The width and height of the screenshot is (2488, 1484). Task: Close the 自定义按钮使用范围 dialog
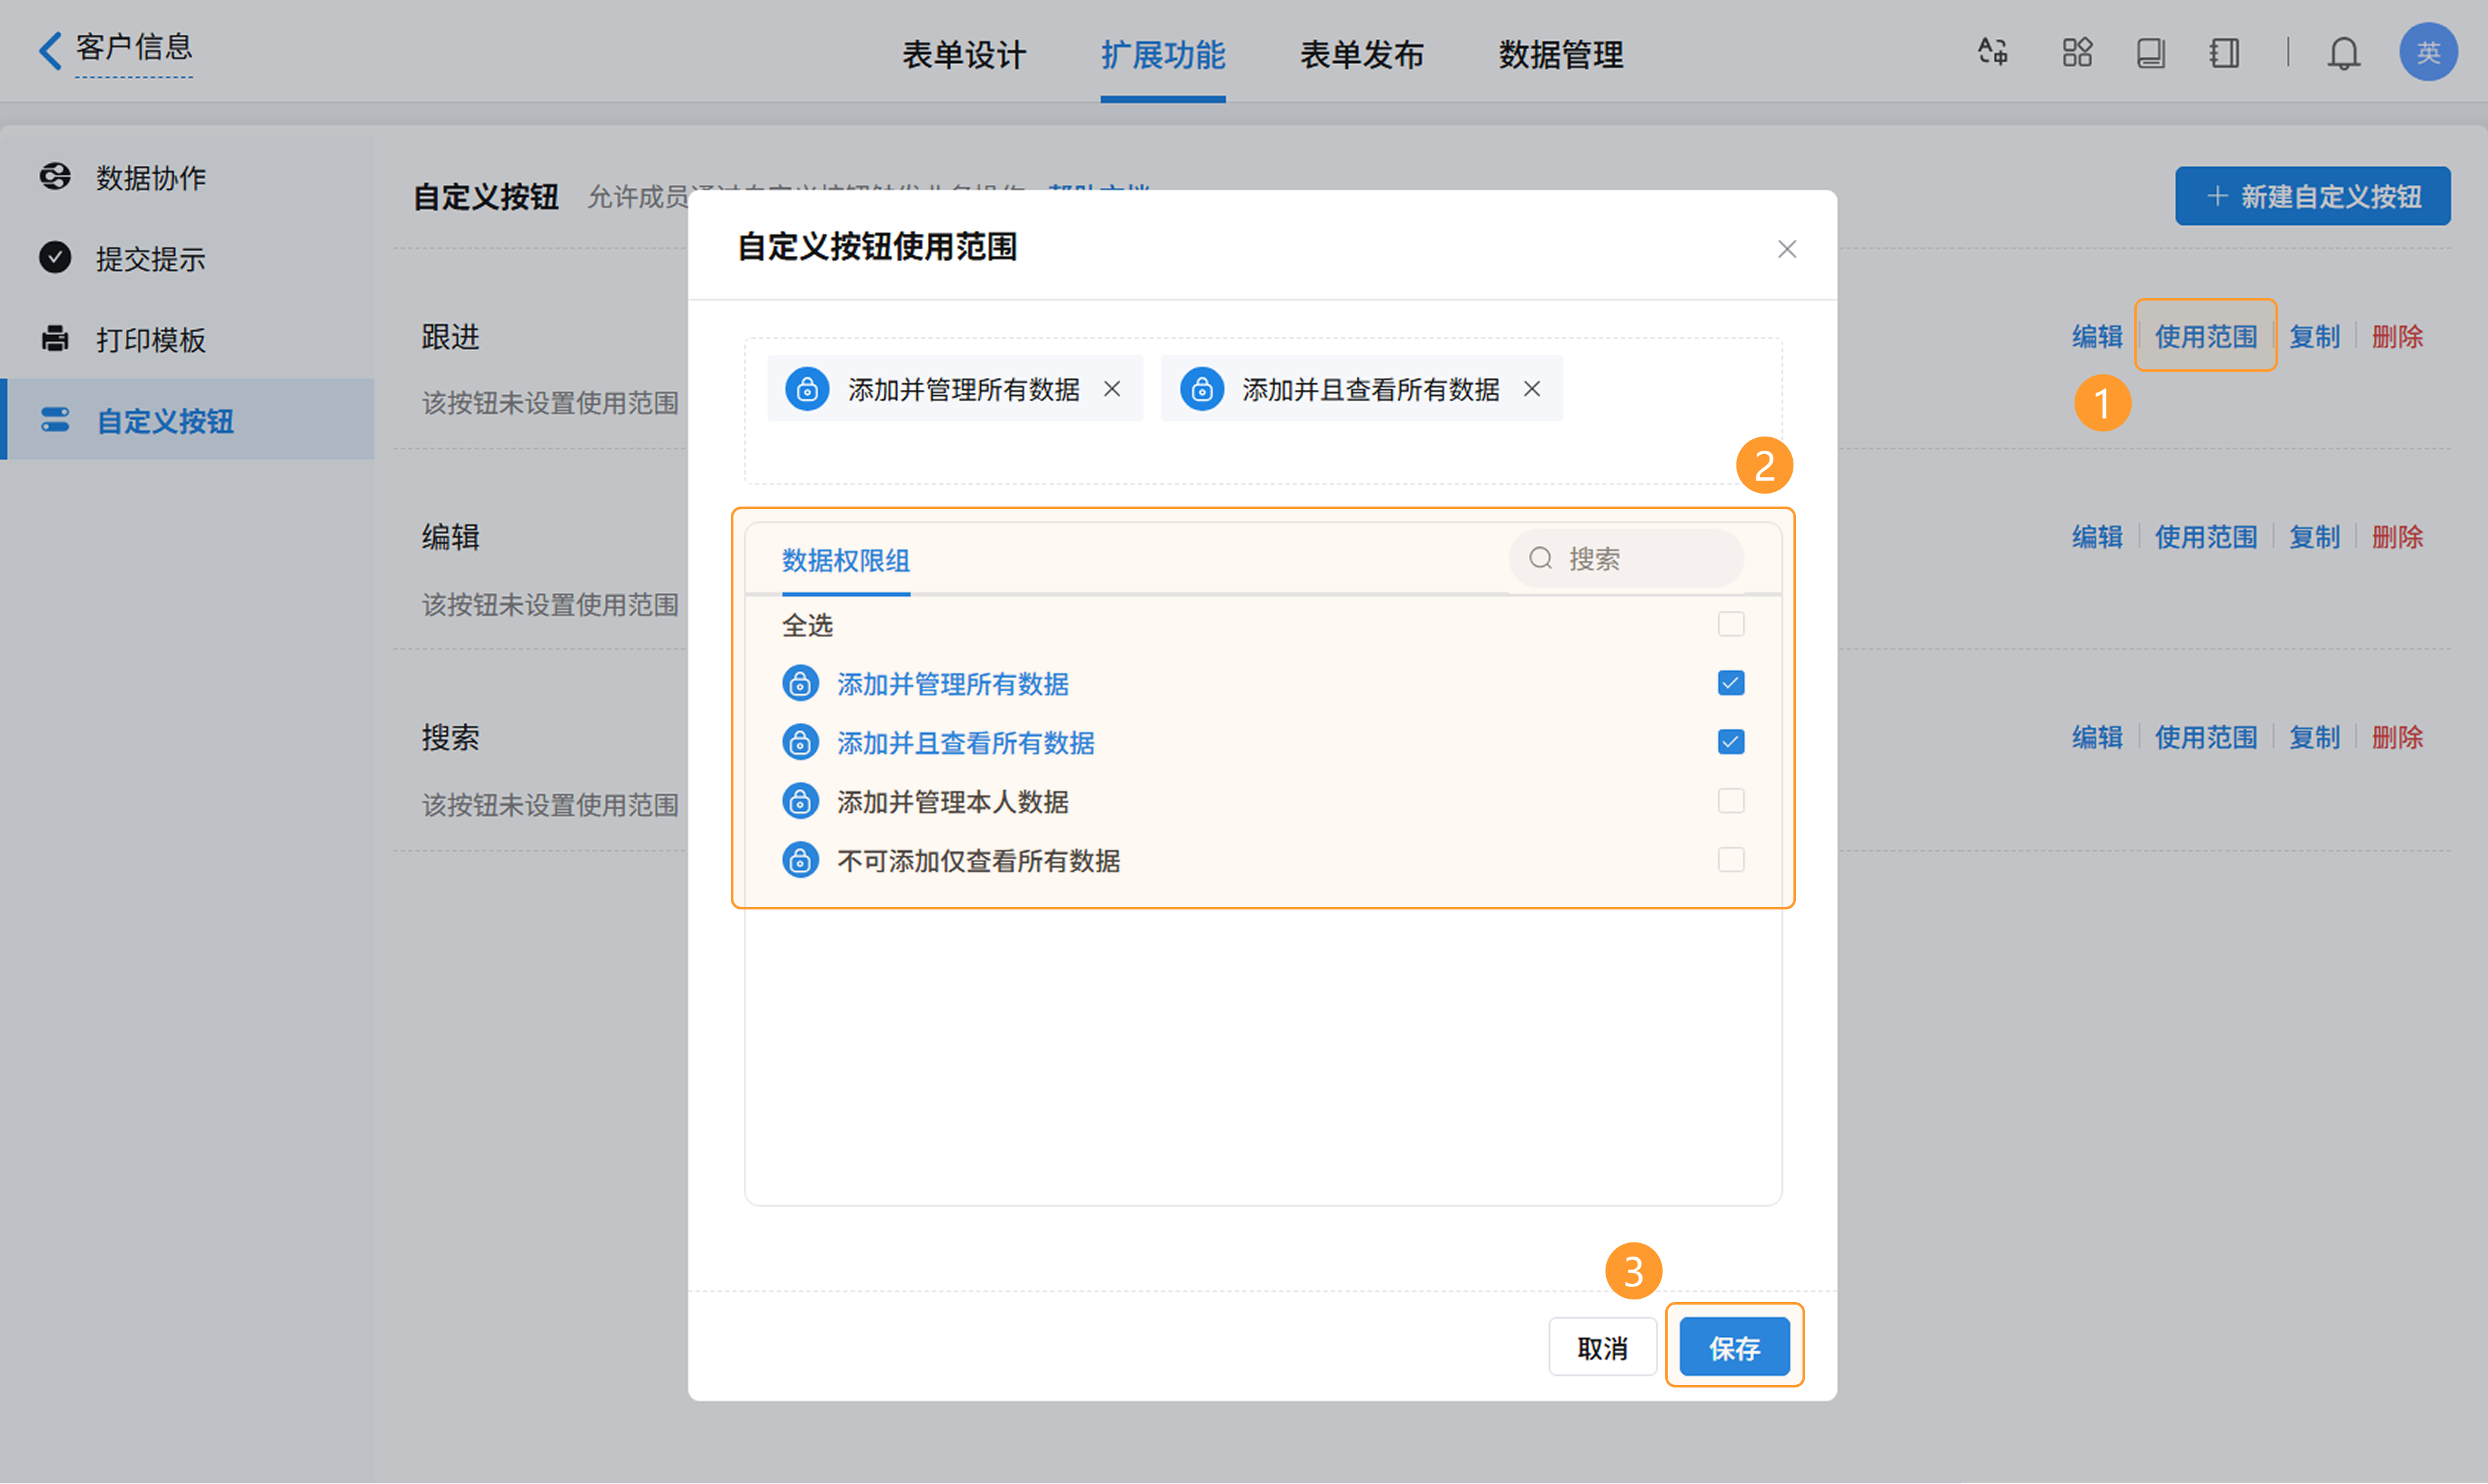pos(1786,249)
